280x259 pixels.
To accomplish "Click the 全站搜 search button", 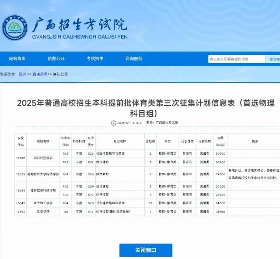I will tap(273, 59).
